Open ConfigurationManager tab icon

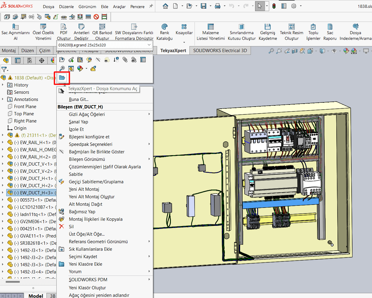(30, 60)
